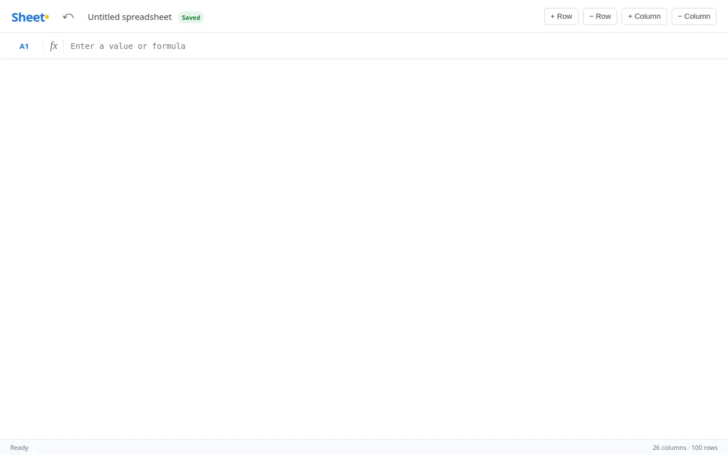
Task: Click the undo arrow icon
Action: pos(68,17)
